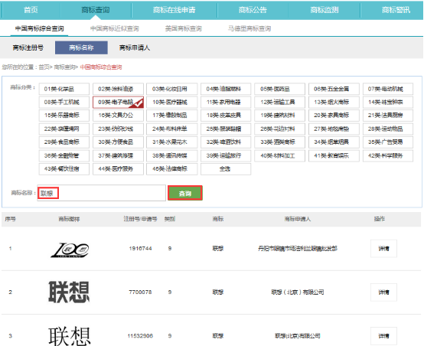Switch to 美国商标查询 sub-tab

click(184, 28)
